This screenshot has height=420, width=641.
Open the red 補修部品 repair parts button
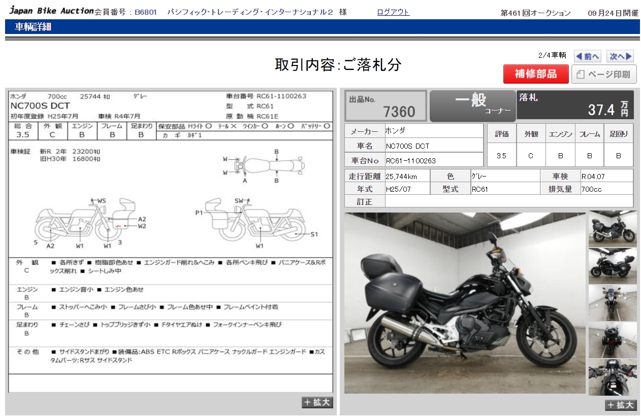point(536,74)
